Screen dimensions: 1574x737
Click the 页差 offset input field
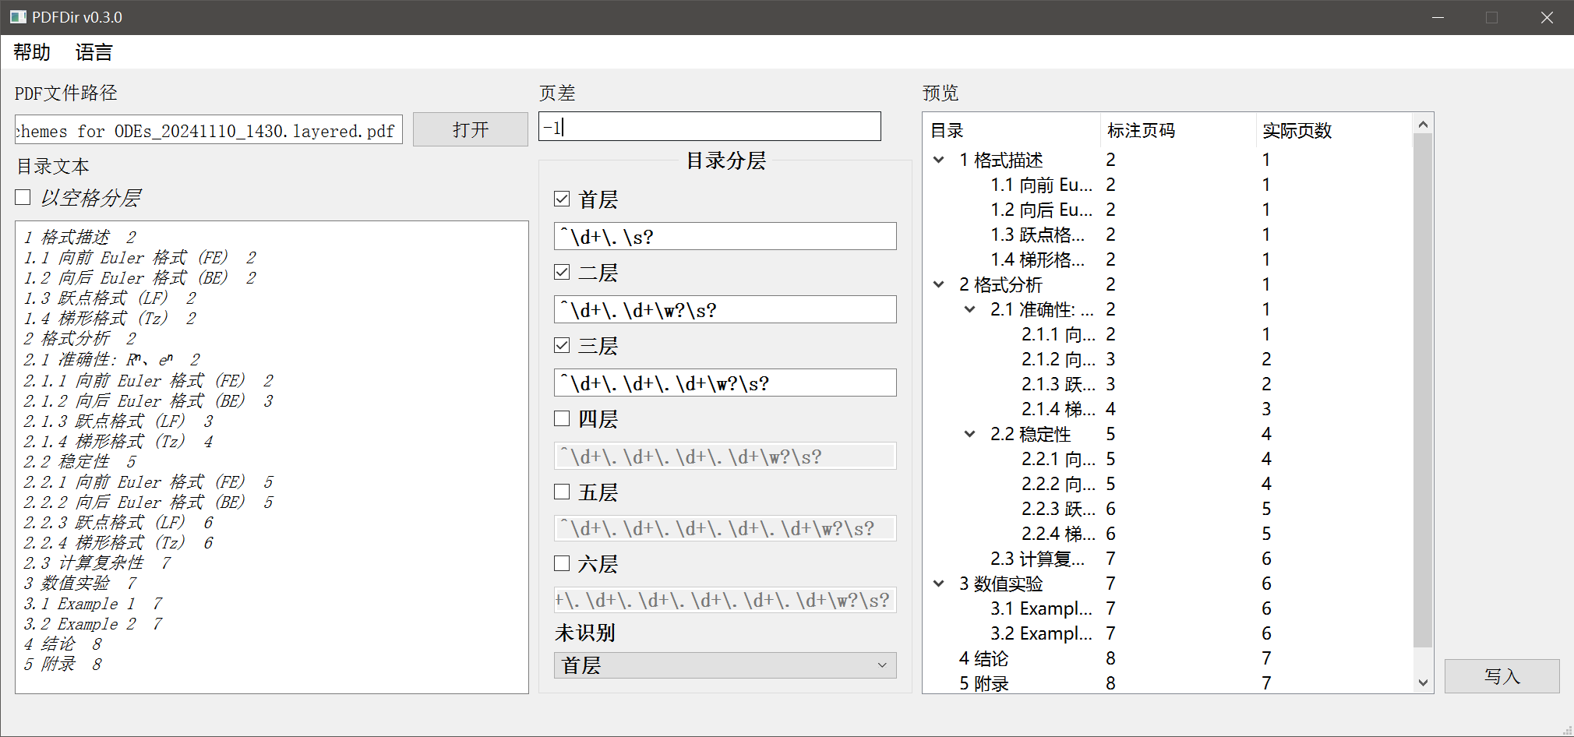709,127
